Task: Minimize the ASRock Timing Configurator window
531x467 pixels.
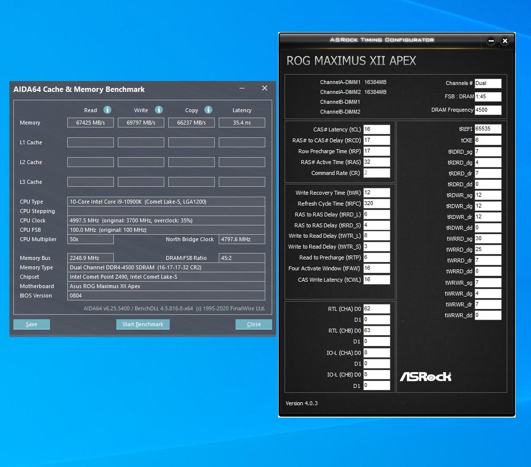Action: coord(491,41)
